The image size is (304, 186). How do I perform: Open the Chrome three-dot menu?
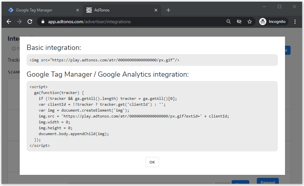pyautogui.click(x=295, y=22)
